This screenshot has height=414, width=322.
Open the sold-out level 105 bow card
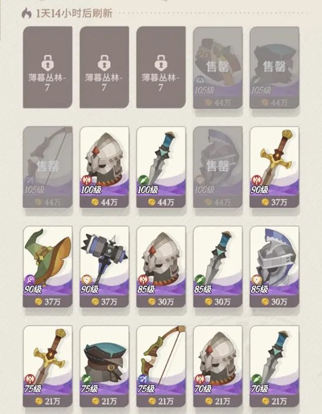[x=47, y=167]
